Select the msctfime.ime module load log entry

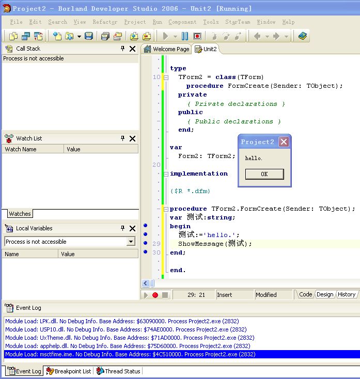tap(130, 354)
